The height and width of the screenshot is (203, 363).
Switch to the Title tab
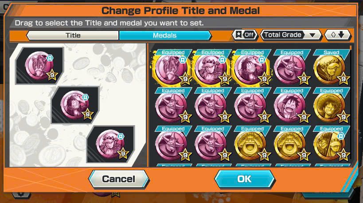click(73, 35)
